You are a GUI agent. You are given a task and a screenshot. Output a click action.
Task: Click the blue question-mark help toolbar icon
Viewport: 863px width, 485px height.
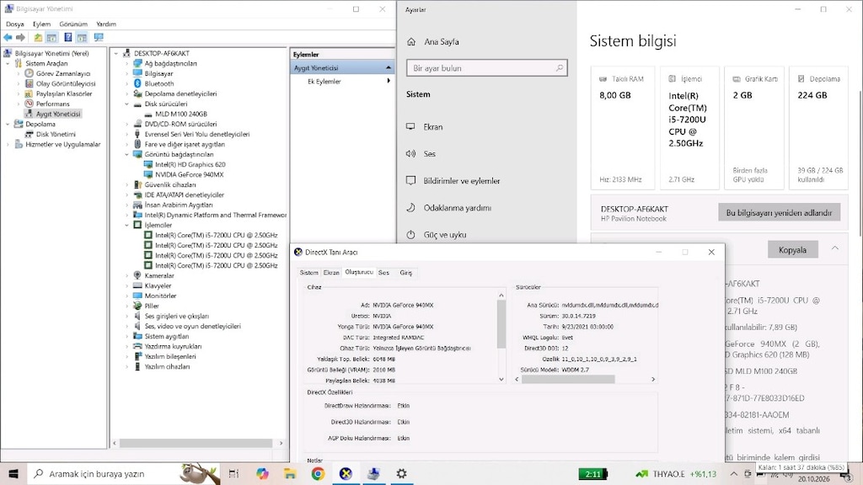coord(67,37)
